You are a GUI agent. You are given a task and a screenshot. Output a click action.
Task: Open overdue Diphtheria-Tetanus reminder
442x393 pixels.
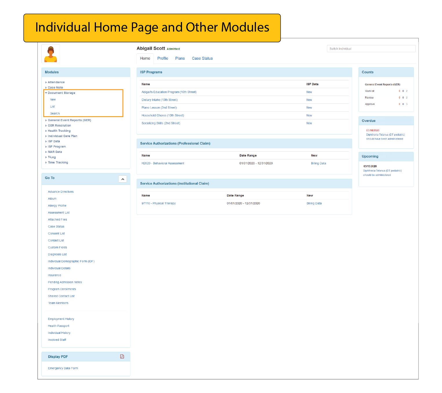coord(385,137)
